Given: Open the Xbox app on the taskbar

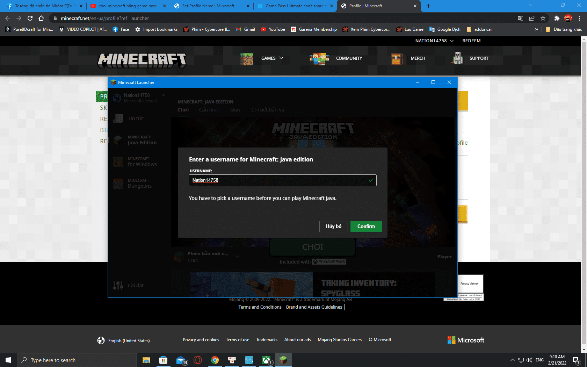Looking at the screenshot, I should [267, 360].
